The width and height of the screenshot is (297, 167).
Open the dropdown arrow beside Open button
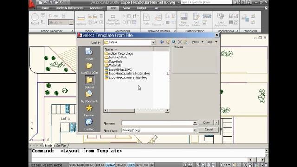coord(216,122)
